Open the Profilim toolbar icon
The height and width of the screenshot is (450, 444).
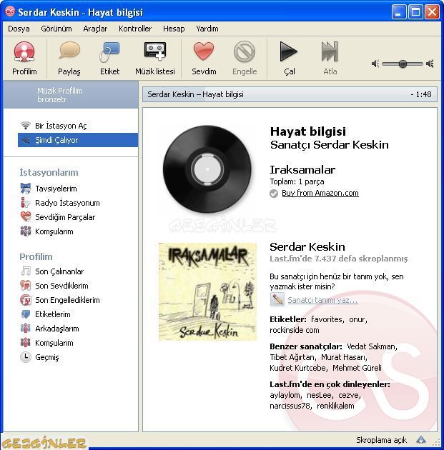(24, 52)
